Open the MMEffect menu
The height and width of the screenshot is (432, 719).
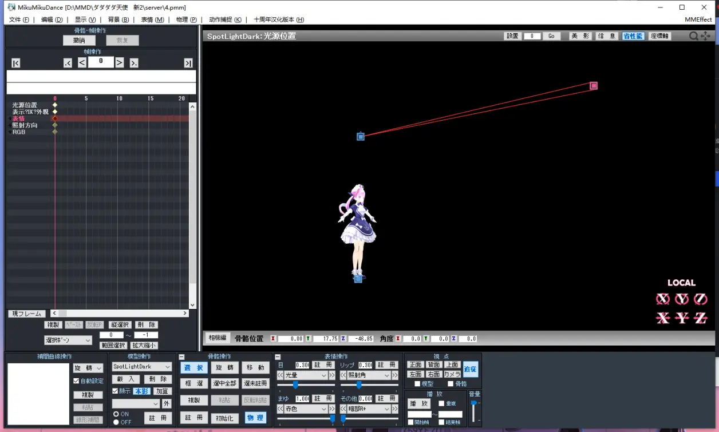pyautogui.click(x=698, y=19)
